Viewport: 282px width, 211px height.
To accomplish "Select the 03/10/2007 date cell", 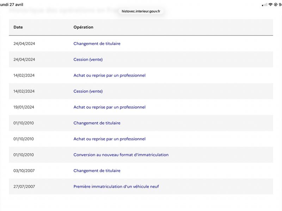I will (x=24, y=171).
